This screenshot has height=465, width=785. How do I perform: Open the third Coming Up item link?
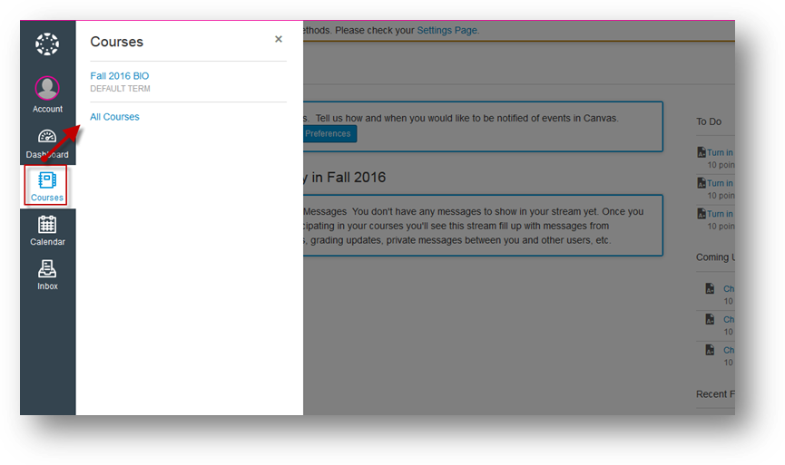(x=728, y=350)
